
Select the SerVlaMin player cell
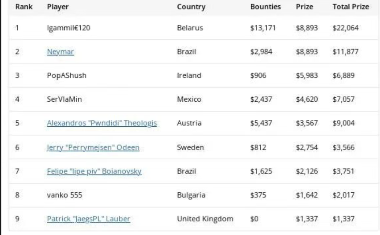click(64, 99)
